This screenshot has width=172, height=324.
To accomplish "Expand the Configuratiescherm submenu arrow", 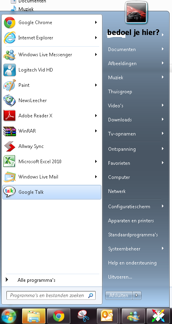I will tap(163, 206).
